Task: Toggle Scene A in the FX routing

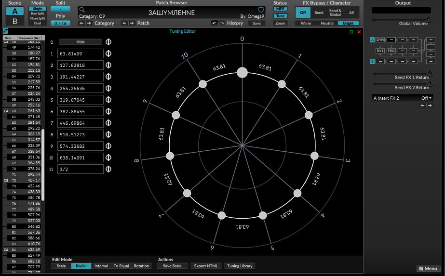Action: (372, 39)
